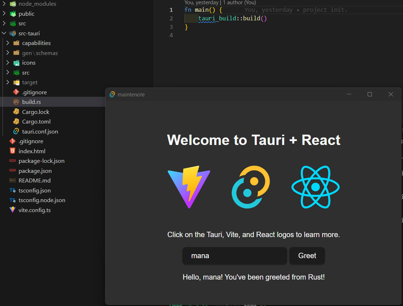Click the Rust icon beside build.rs
This screenshot has width=403, height=306.
point(16,102)
